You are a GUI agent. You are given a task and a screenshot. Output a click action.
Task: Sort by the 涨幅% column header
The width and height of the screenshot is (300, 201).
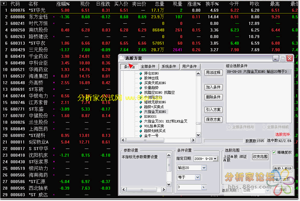63,4
